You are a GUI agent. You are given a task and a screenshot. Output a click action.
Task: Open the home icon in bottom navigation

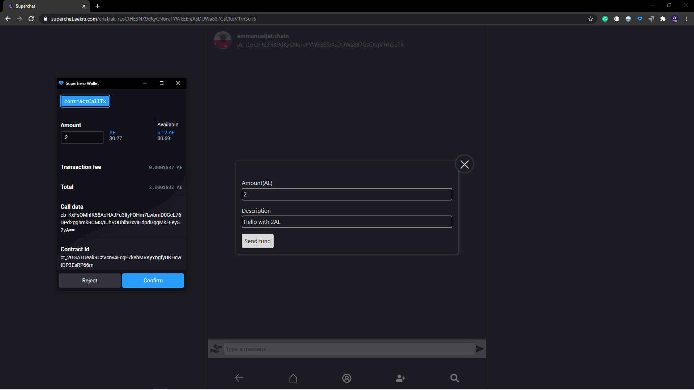[x=293, y=378]
